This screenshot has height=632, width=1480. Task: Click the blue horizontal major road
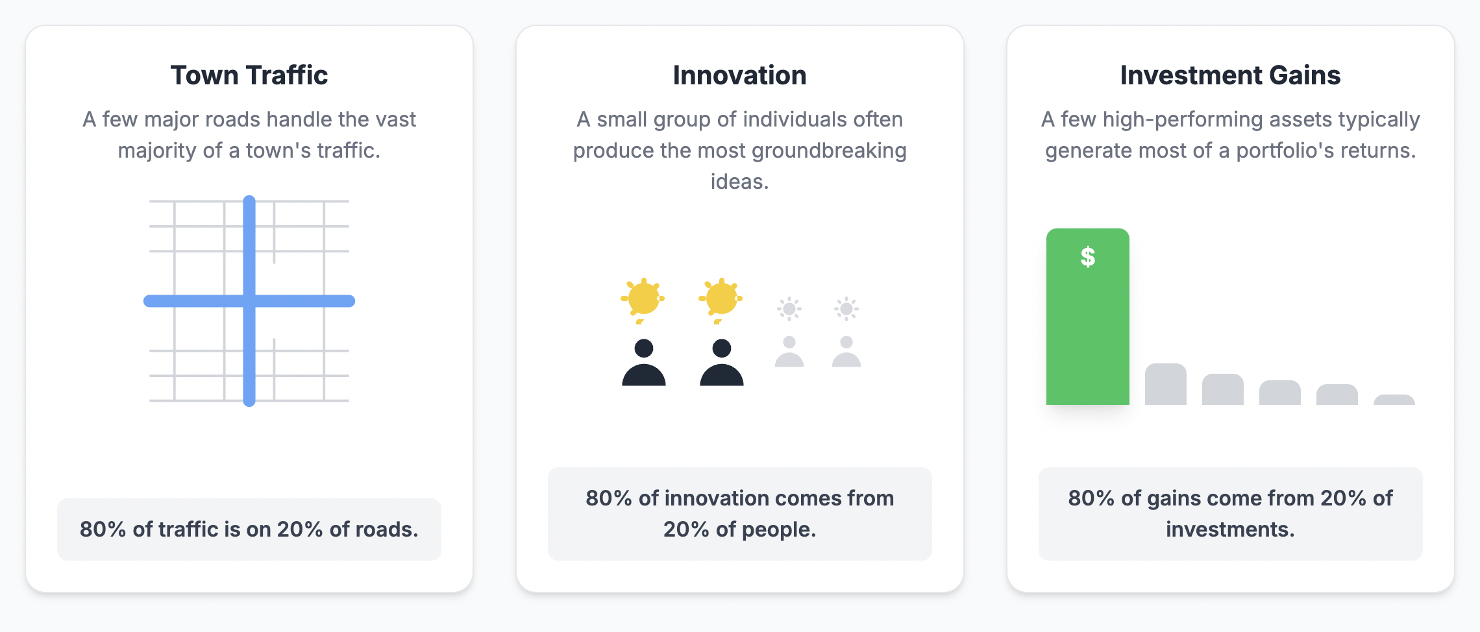coord(249,301)
